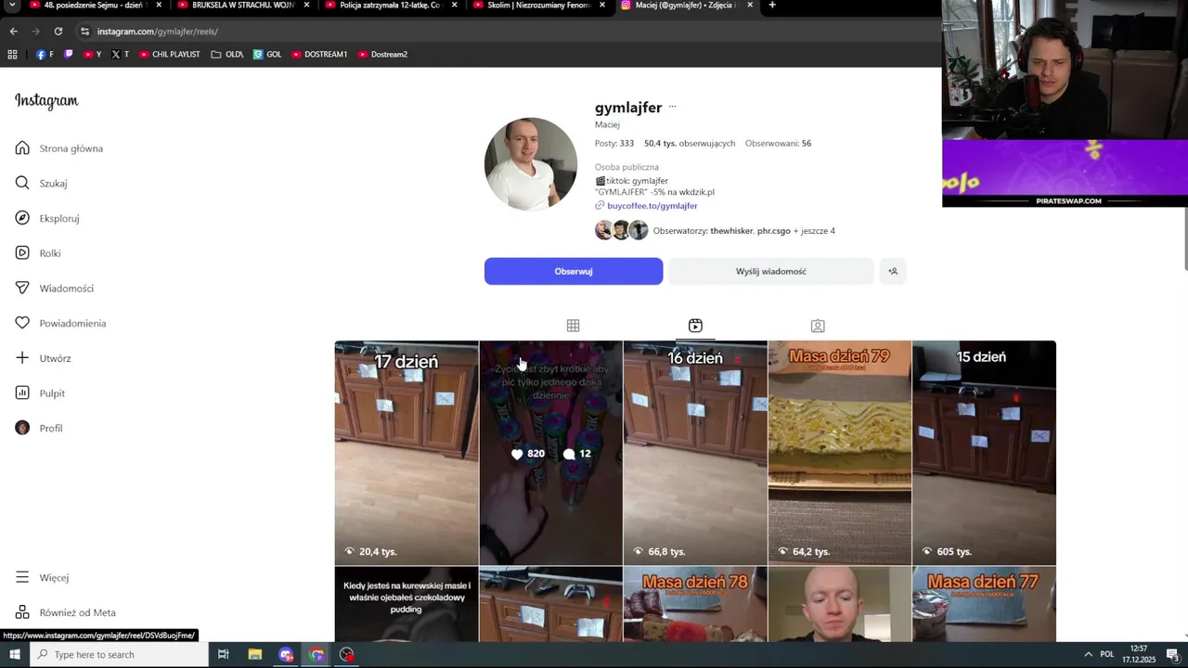
Task: Open reel Masa dzień 78
Action: 695,604
